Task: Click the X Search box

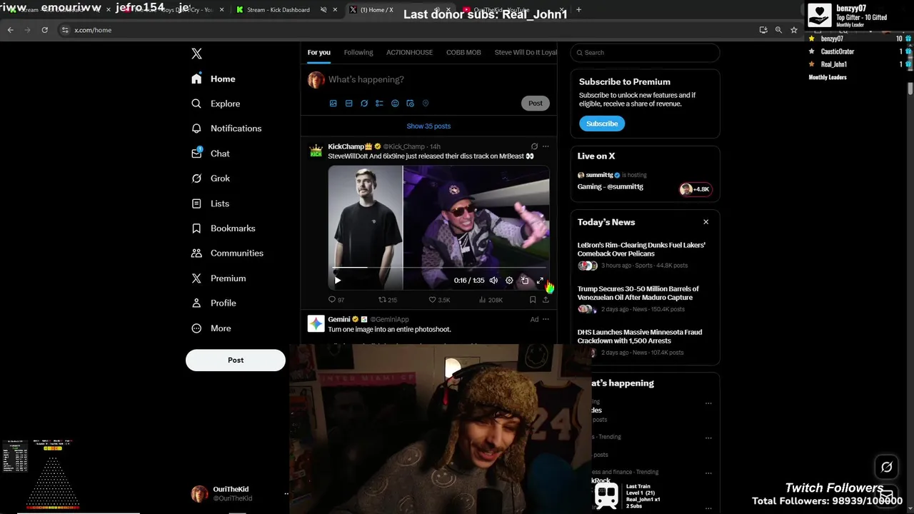Action: (645, 53)
